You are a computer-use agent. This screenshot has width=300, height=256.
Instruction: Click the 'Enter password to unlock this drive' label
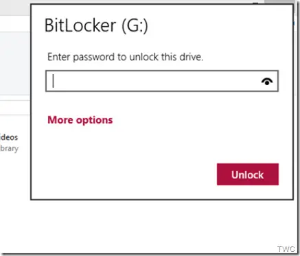(125, 57)
